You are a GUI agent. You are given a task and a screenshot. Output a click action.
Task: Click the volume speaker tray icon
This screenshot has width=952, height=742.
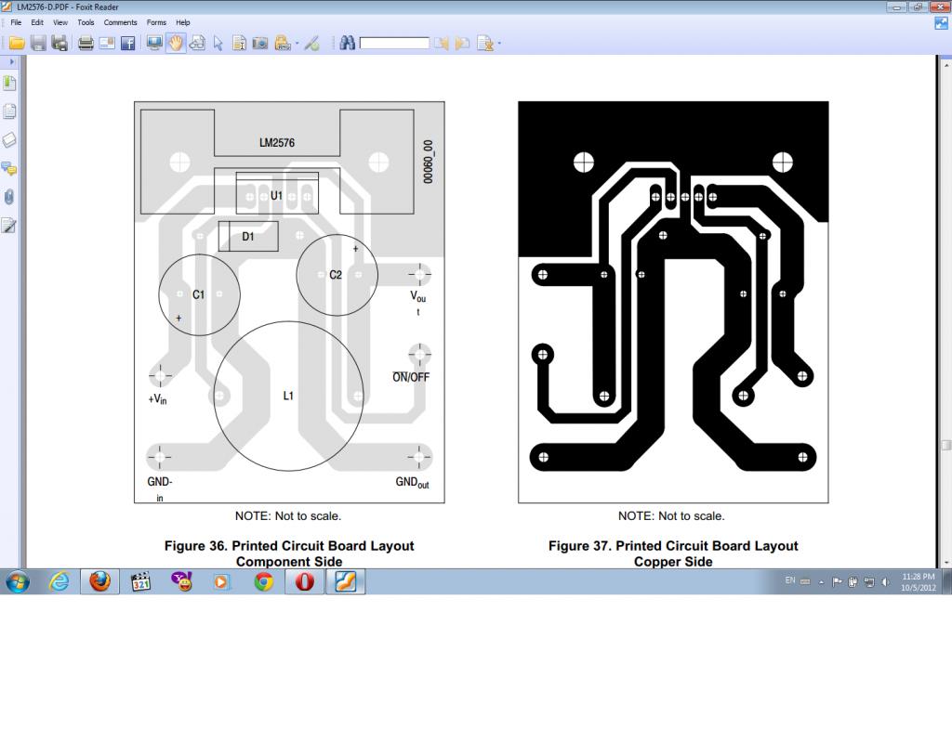[x=885, y=582]
